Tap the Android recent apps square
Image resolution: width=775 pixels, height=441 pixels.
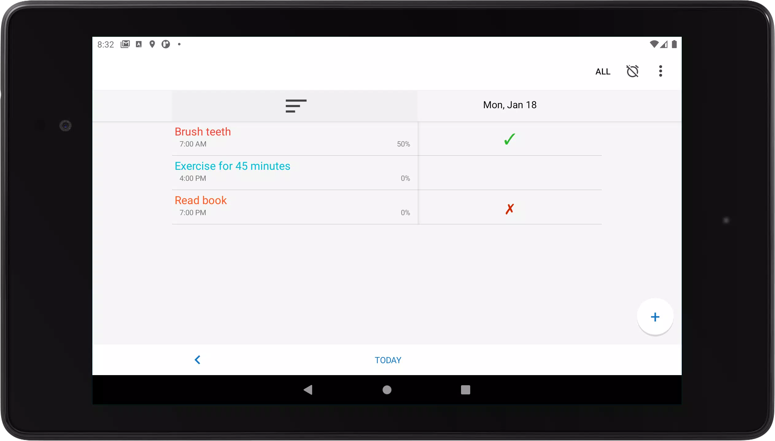pos(465,390)
